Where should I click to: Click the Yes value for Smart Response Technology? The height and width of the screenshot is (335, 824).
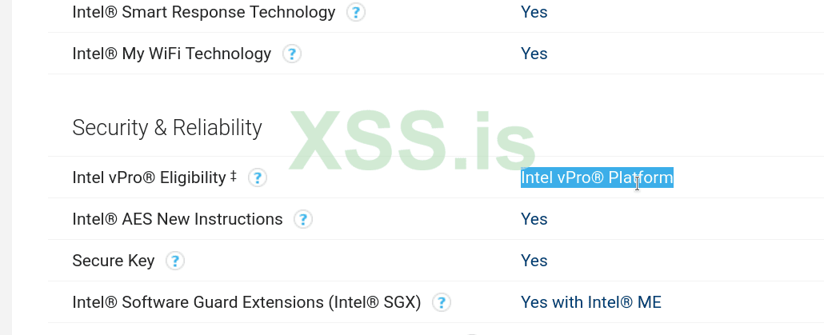[534, 13]
